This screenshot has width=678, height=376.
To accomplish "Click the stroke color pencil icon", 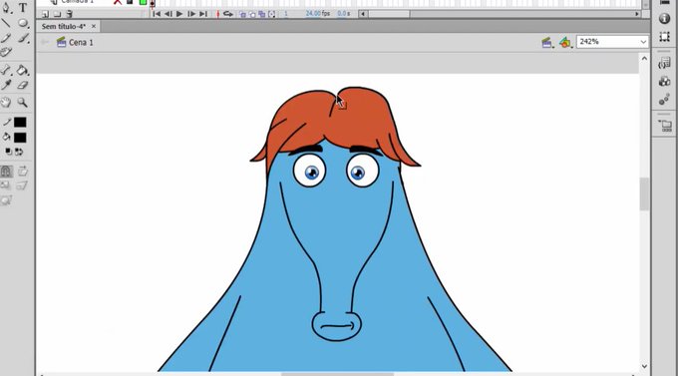I will point(7,122).
